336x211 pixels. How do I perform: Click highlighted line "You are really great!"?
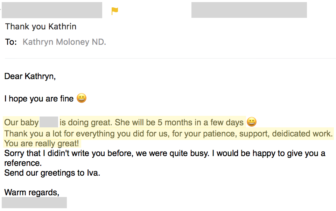[42, 143]
